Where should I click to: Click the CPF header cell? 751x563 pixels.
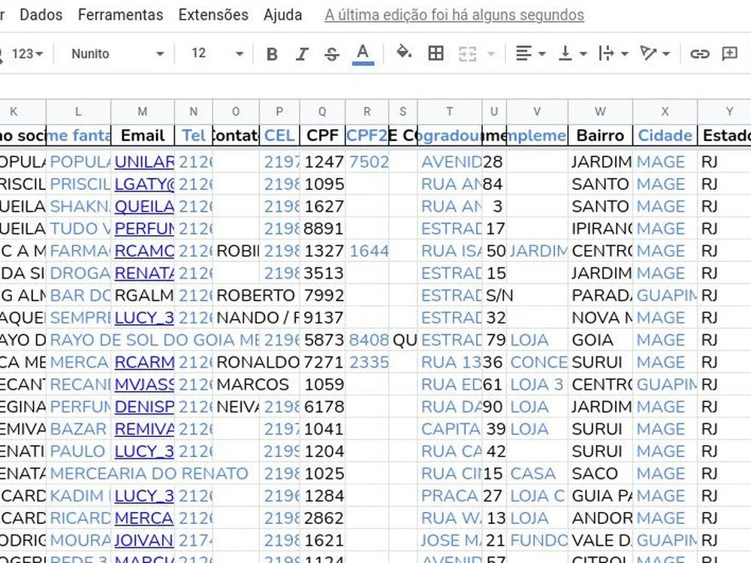point(322,135)
